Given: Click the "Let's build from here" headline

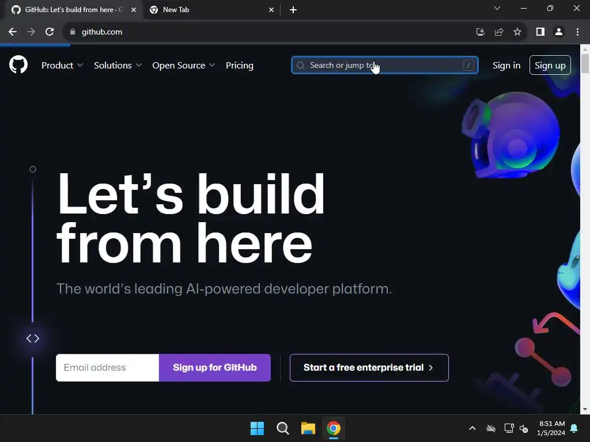Looking at the screenshot, I should (x=190, y=218).
